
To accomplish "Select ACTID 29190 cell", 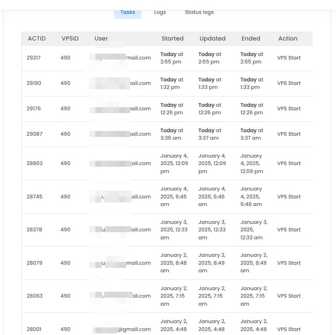I will [x=34, y=83].
